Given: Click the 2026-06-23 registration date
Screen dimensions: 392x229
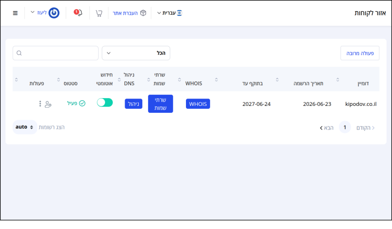Looking at the screenshot, I should [x=317, y=104].
